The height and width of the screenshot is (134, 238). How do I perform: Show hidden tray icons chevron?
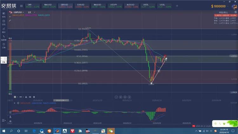tap(196, 131)
